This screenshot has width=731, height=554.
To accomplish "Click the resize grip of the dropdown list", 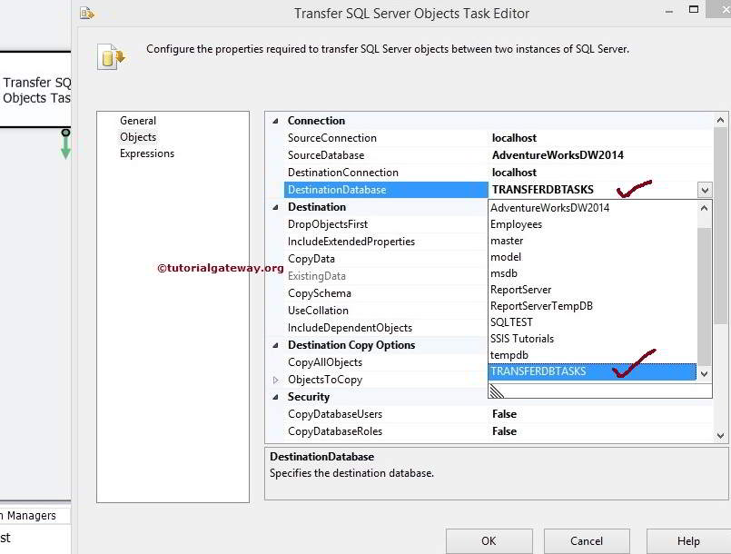I will tap(497, 391).
